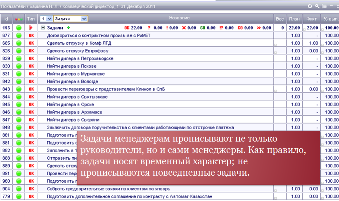Open the Задачи filter dropdown
The image size is (339, 201).
pos(70,19)
